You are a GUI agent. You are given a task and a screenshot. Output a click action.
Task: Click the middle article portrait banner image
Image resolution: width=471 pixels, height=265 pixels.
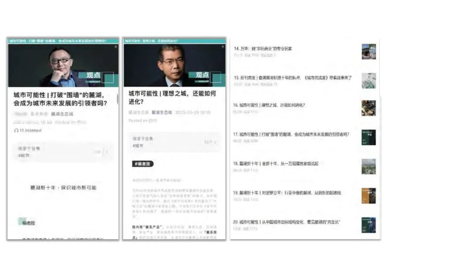click(174, 65)
